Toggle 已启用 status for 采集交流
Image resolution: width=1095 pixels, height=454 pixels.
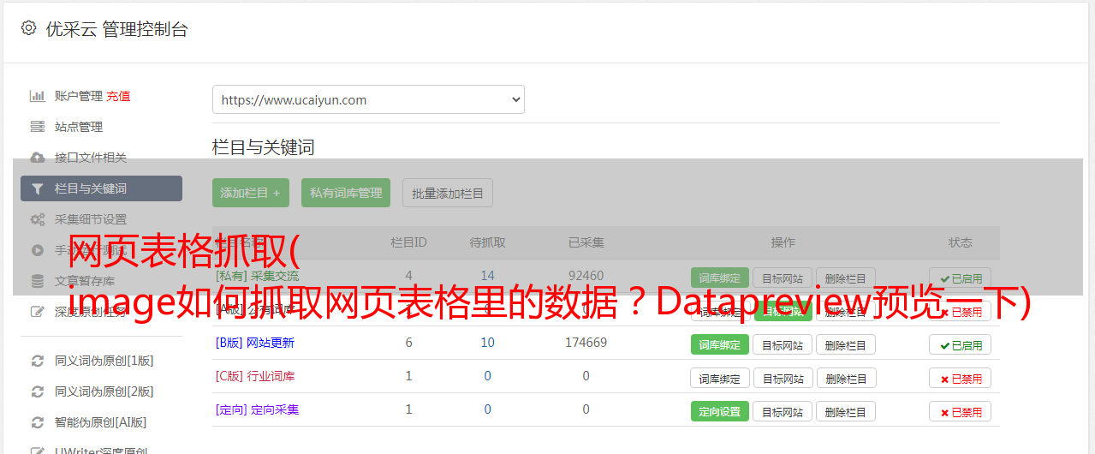point(961,278)
